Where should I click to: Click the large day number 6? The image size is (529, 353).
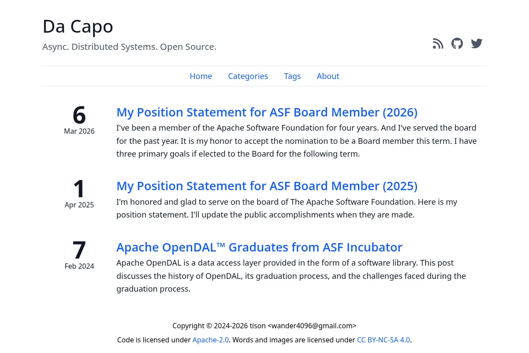(x=79, y=115)
